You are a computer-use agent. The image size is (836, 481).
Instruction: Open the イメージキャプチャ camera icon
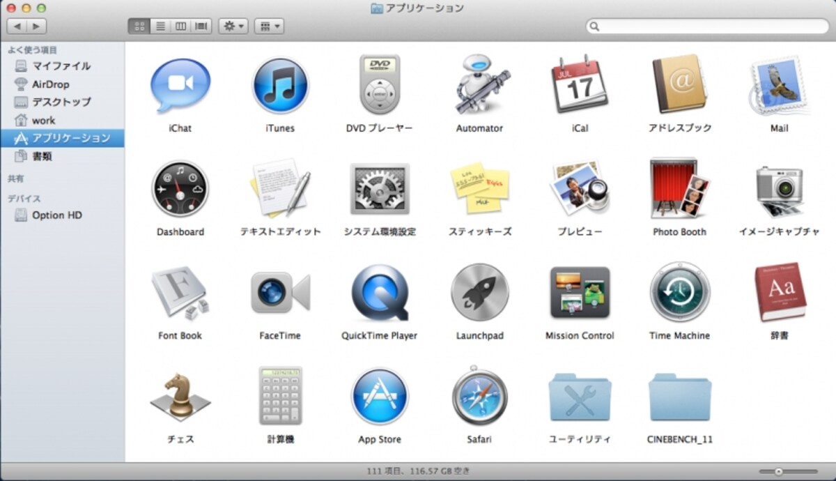[x=779, y=191]
